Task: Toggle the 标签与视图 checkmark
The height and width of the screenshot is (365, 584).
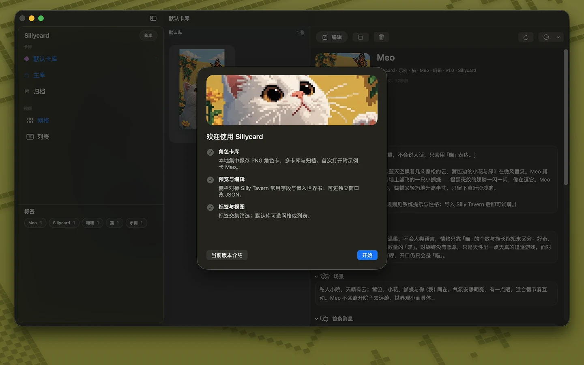Action: point(210,208)
